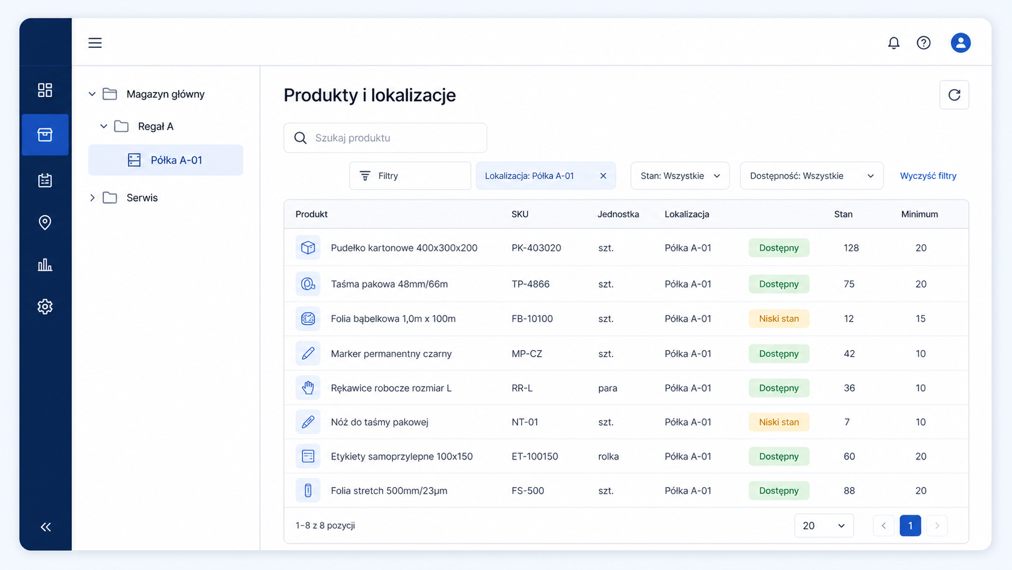This screenshot has width=1012, height=570.
Task: Open the bar chart reports icon
Action: tap(45, 265)
